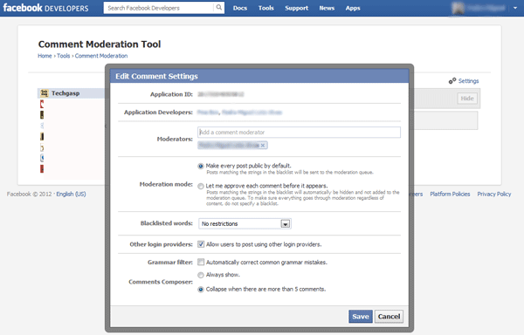524x335 pixels.
Task: Open account menu arrow in top bar
Action: click(515, 8)
